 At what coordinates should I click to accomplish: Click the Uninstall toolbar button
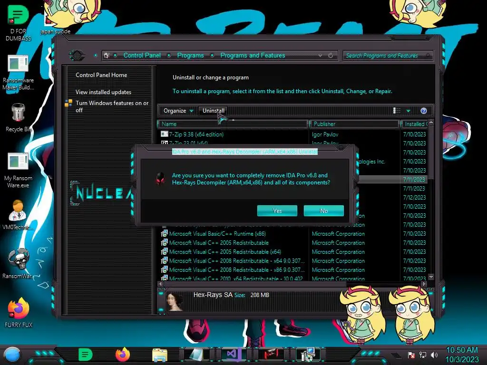pyautogui.click(x=214, y=110)
